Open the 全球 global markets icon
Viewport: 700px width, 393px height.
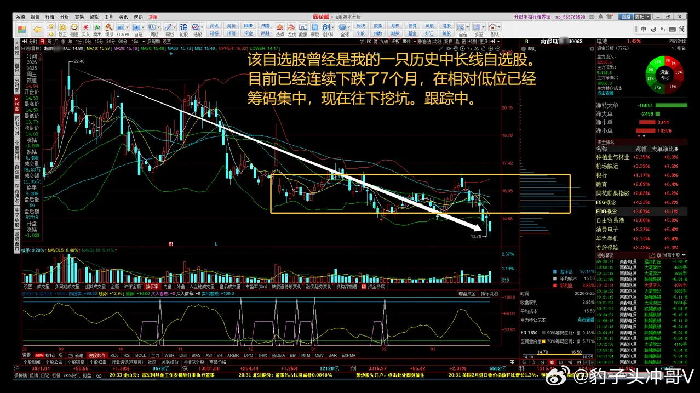pos(343,30)
